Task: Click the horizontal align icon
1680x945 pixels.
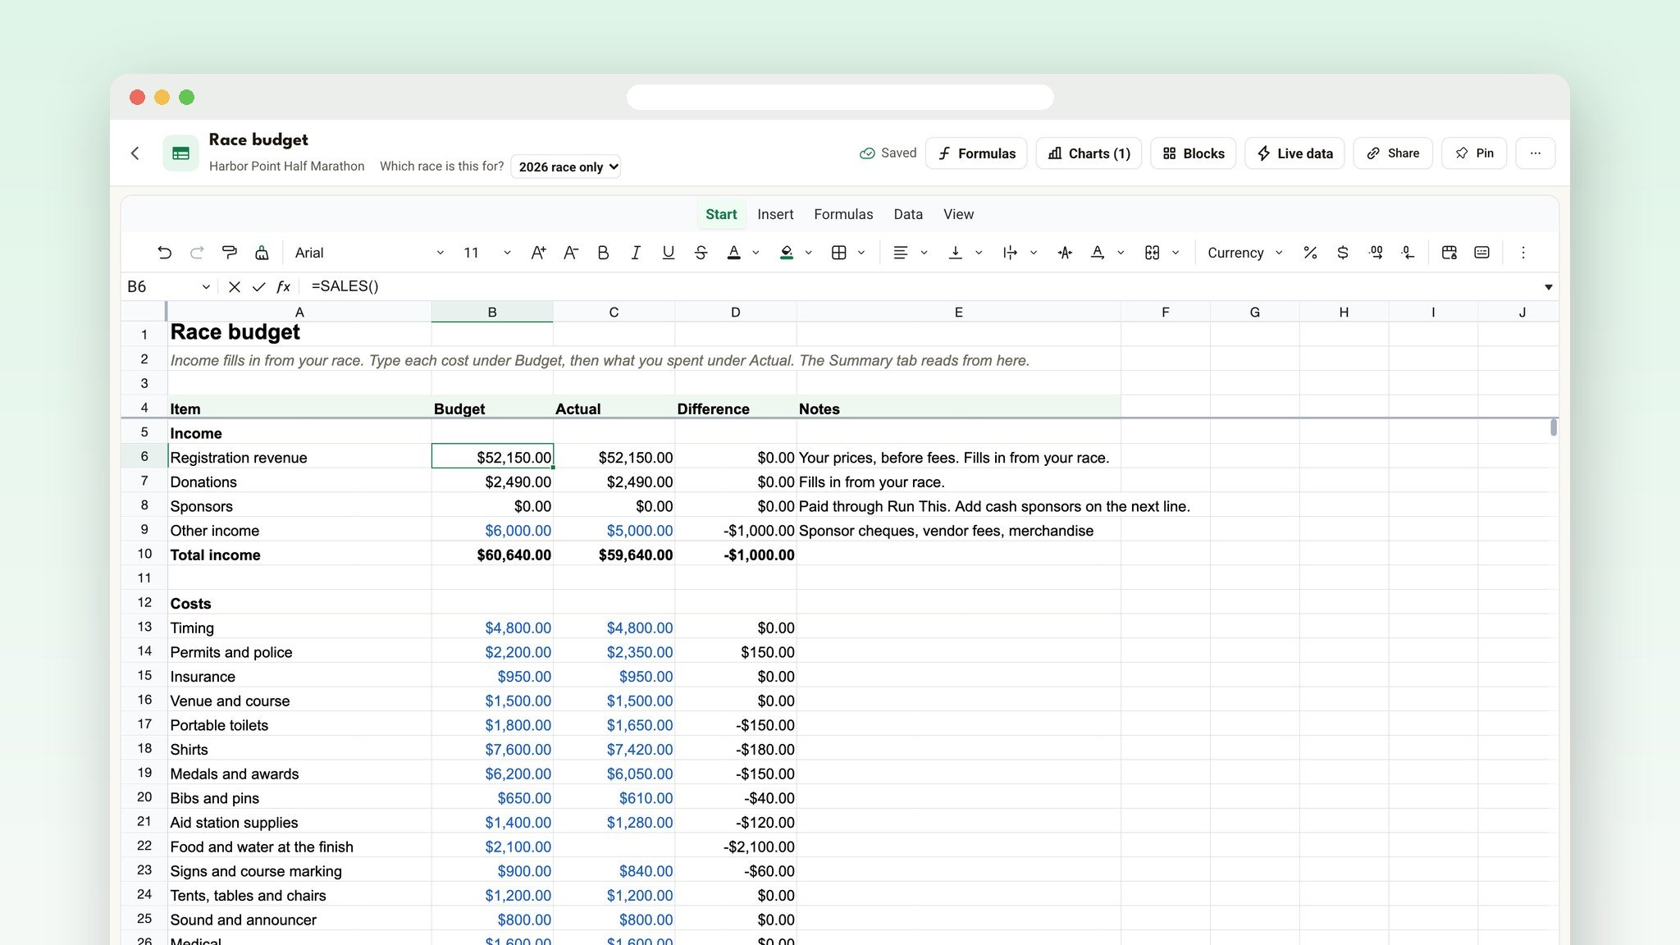Action: [x=900, y=253]
